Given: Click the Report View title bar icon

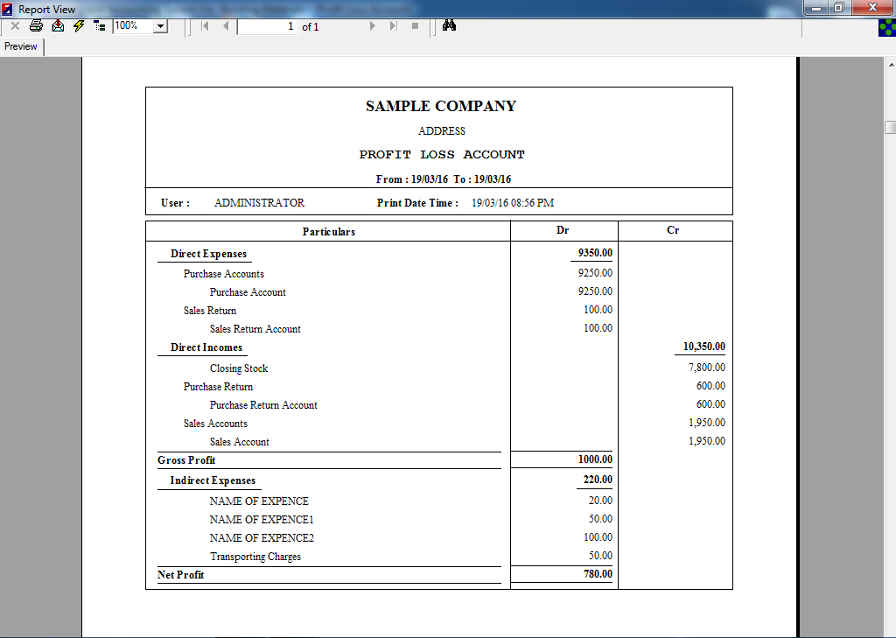Looking at the screenshot, I should tap(8, 9).
